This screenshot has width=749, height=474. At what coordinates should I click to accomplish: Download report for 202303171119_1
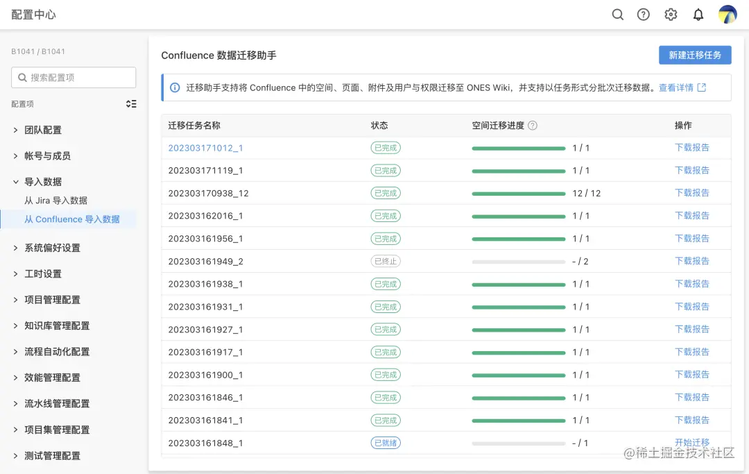click(691, 171)
